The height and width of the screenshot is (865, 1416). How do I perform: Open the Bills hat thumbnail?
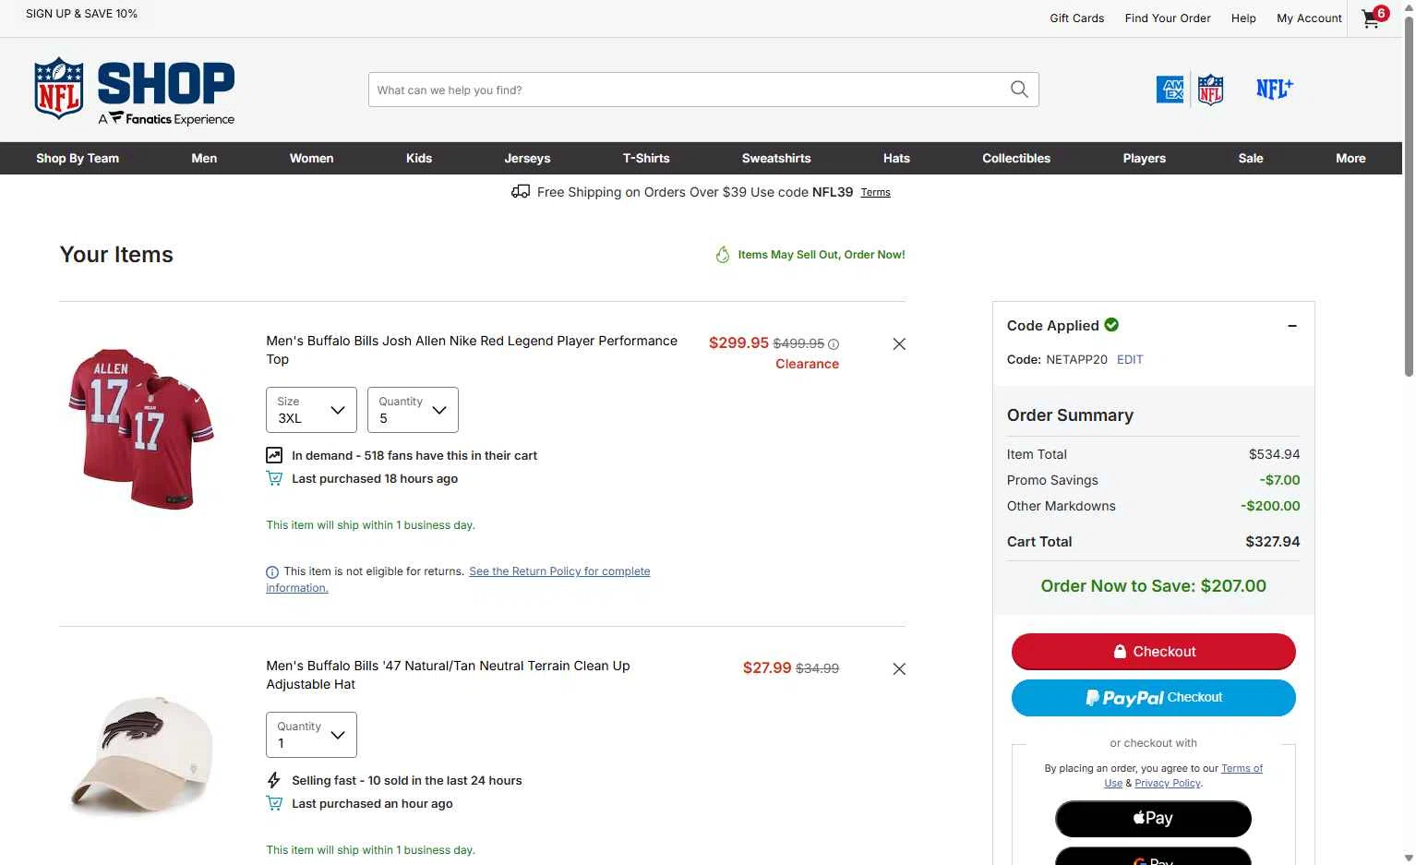pyautogui.click(x=141, y=754)
